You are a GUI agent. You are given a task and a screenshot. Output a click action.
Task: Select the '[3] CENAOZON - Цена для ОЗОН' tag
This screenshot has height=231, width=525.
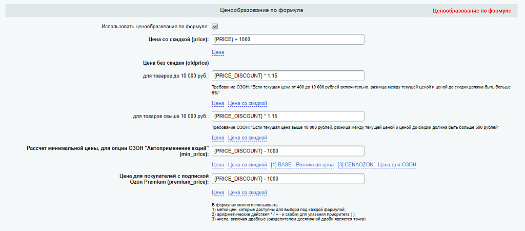coord(377,165)
